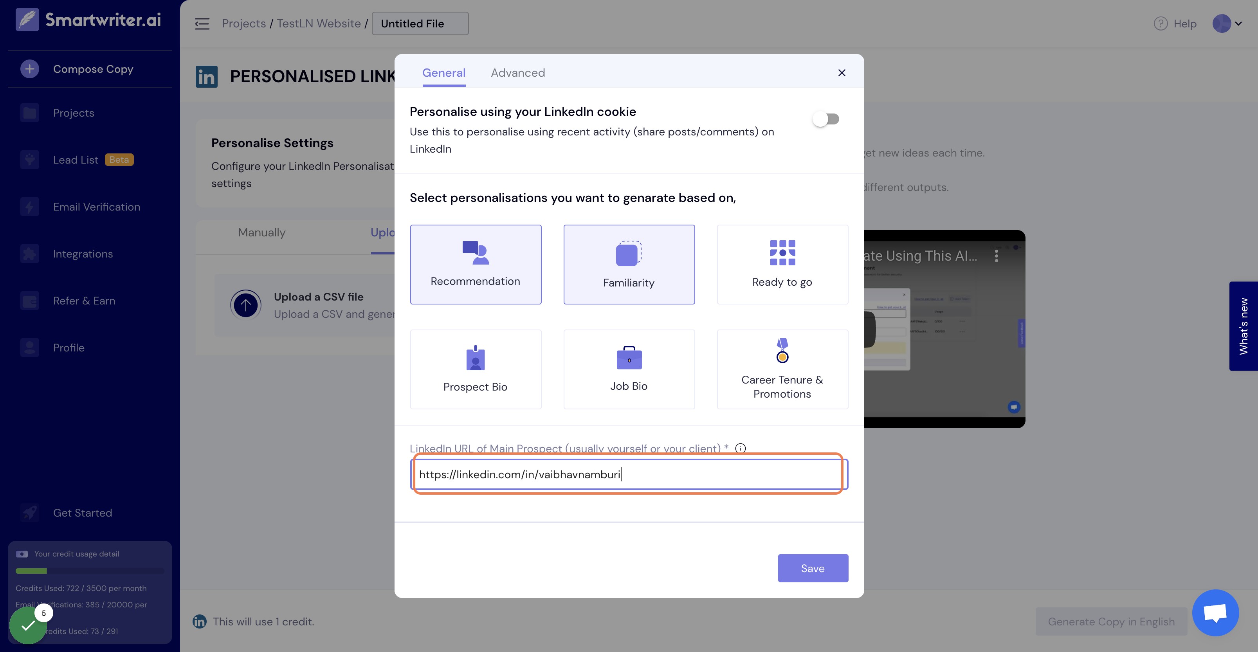
Task: Click the Compose Copy plus icon
Action: [30, 69]
